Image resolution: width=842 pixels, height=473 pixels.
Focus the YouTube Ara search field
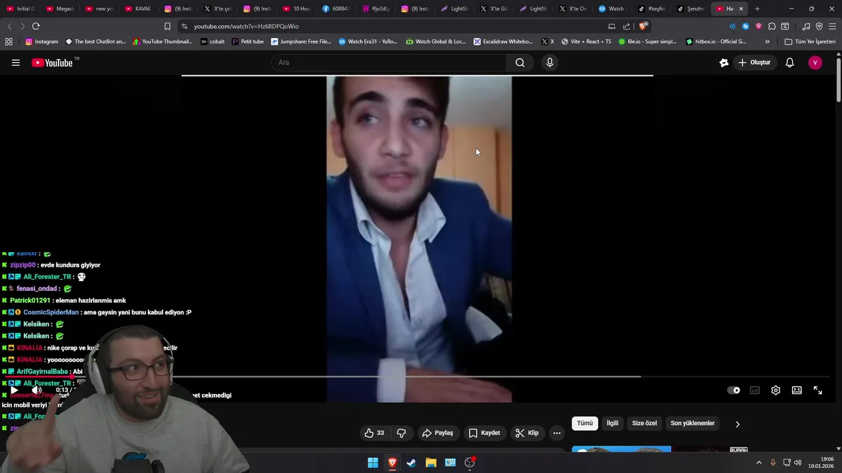[388, 62]
